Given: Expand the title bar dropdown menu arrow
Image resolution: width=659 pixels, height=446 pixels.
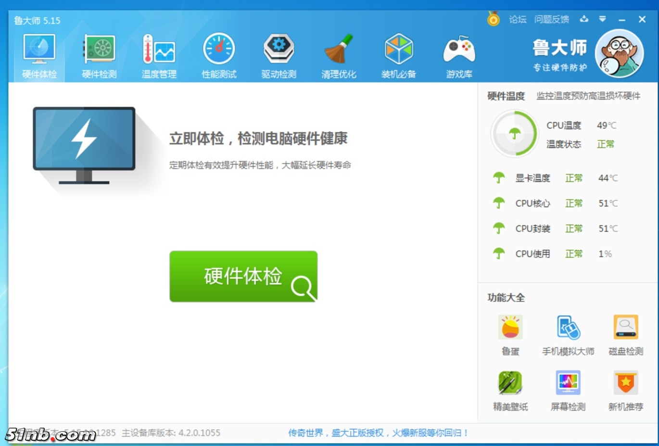Looking at the screenshot, I should coord(602,19).
